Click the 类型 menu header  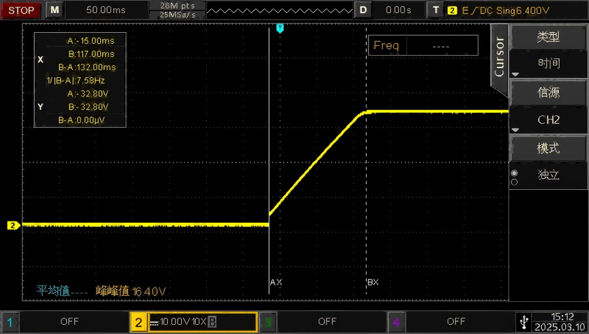tap(548, 37)
